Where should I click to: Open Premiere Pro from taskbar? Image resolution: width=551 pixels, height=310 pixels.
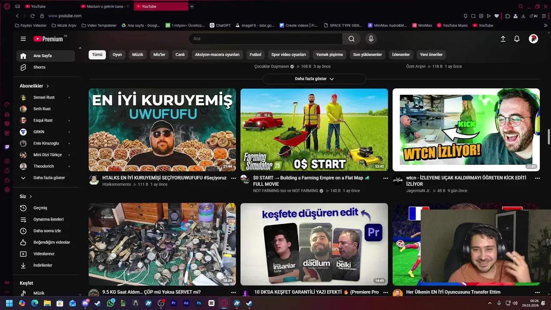(x=174, y=303)
